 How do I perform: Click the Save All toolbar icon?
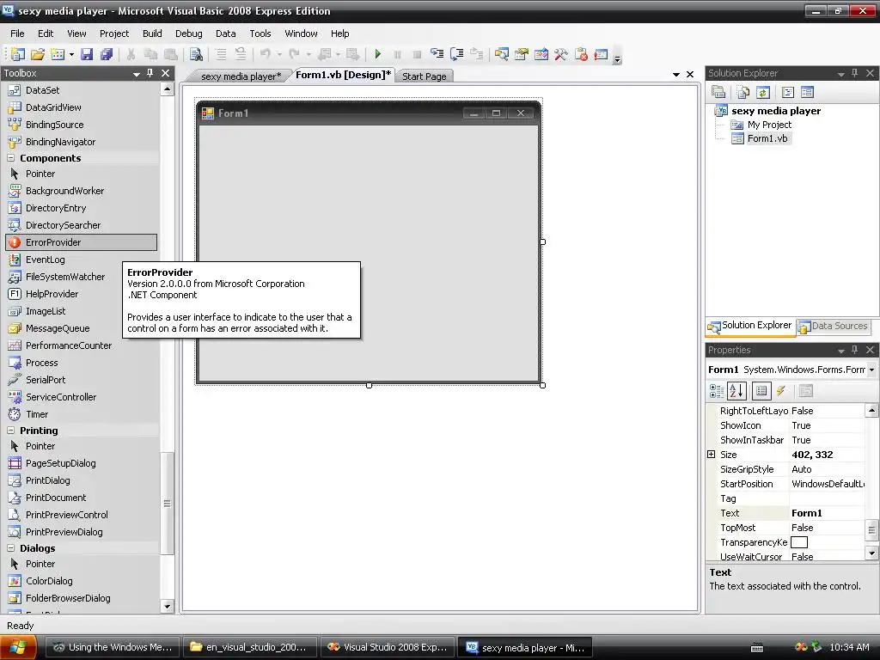pos(106,54)
